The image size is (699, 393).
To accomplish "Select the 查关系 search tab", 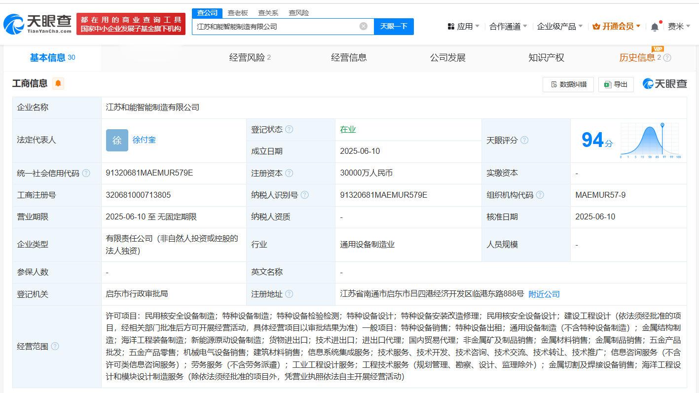I will [268, 13].
